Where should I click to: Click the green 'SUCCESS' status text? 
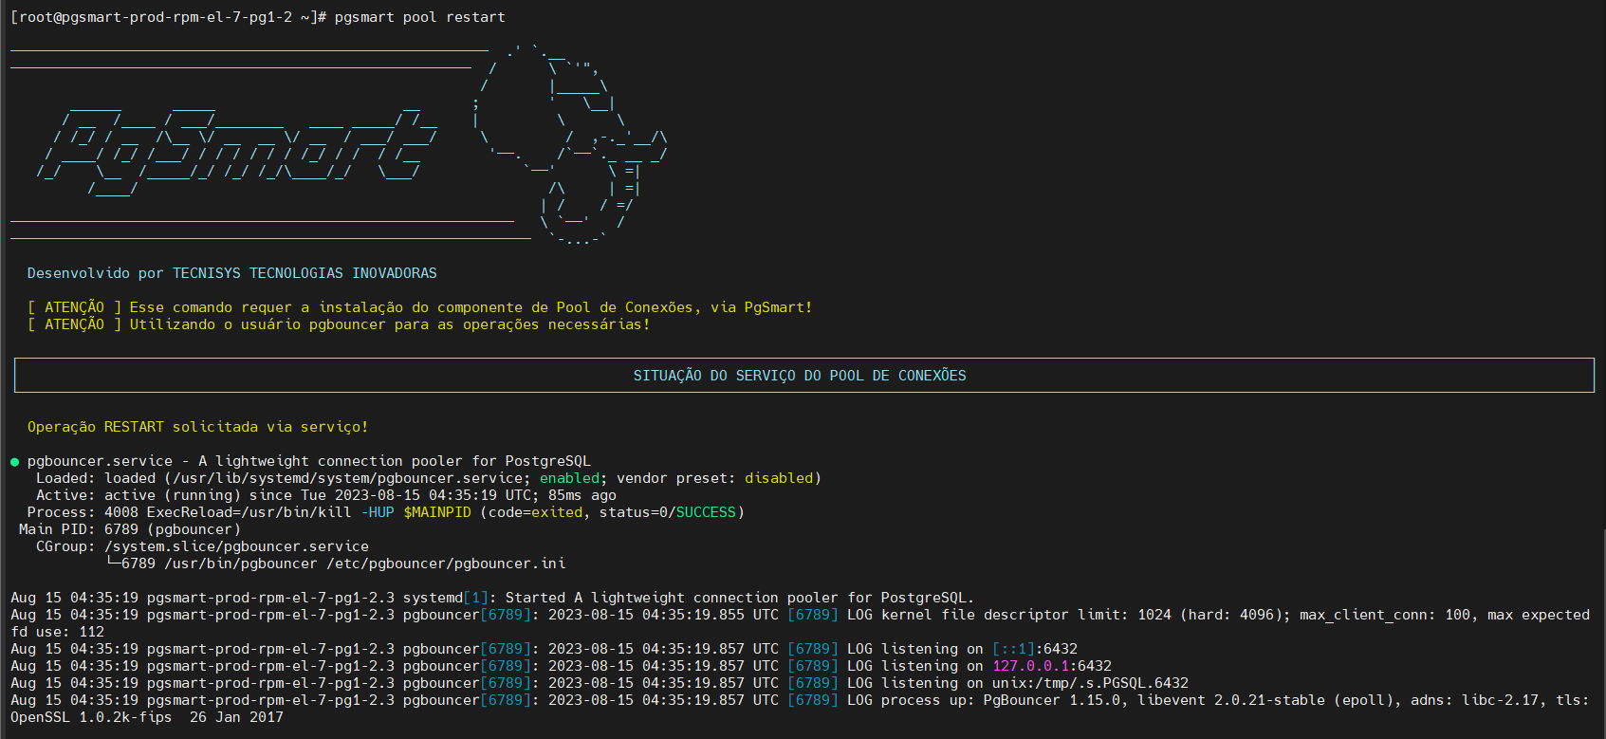pos(706,512)
